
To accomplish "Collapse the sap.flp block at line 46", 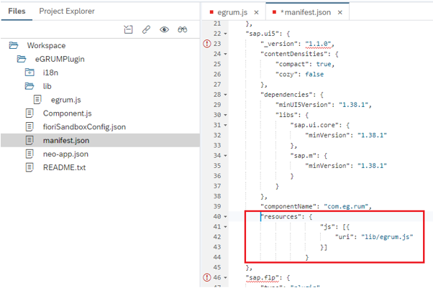I will coord(225,278).
